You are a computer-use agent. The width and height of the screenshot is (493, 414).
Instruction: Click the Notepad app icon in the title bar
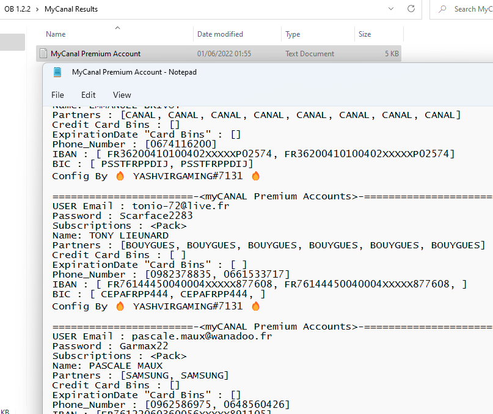click(57, 72)
